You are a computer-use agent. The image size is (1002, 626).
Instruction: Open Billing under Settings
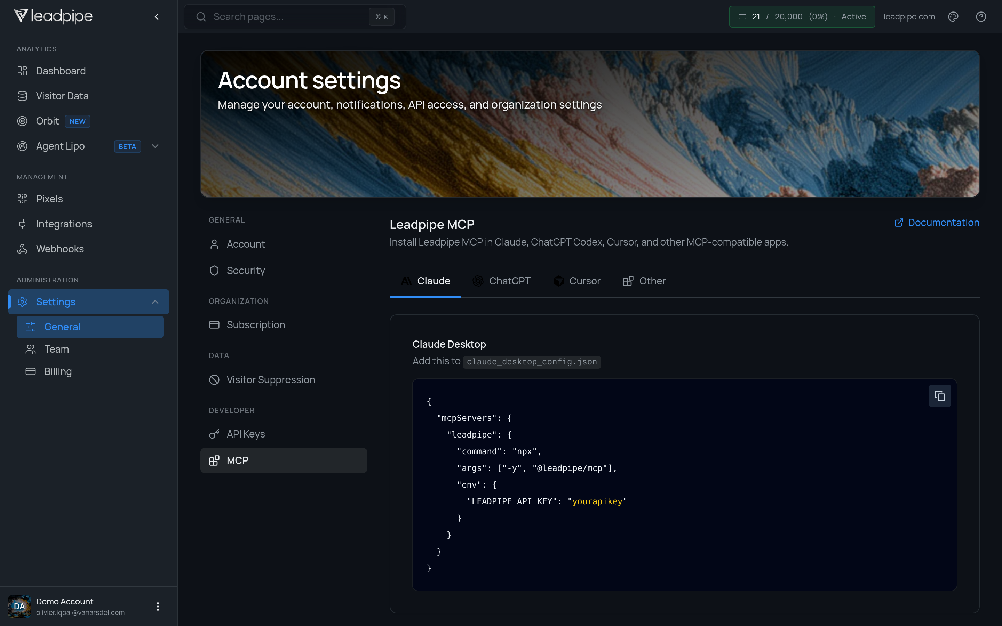(90, 371)
